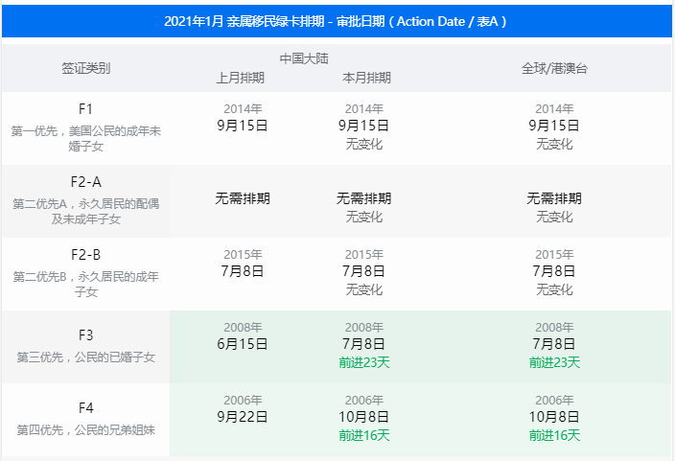Select '无变化' under F1 本月排期
This screenshot has height=461, width=675.
point(363,144)
